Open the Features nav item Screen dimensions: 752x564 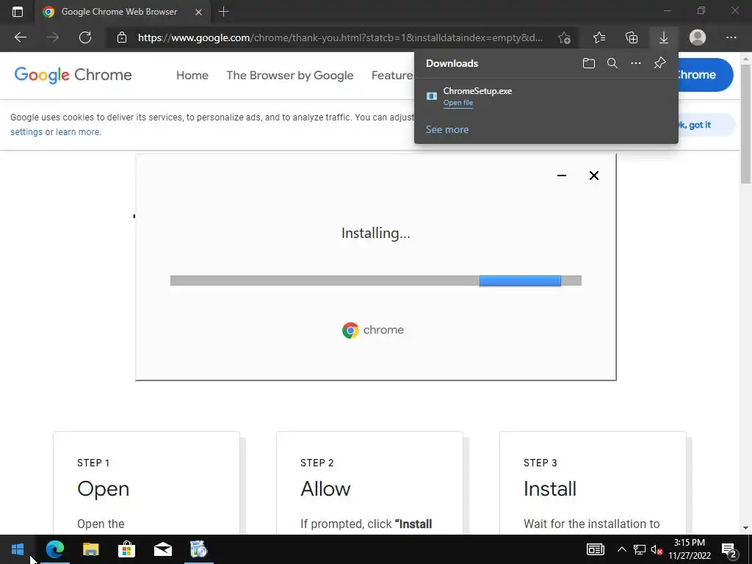tap(393, 76)
